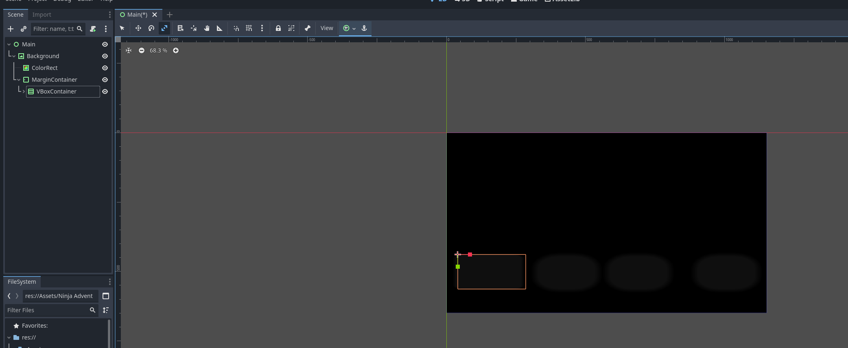Open dock options next to Import tab
The width and height of the screenshot is (848, 348).
(109, 15)
